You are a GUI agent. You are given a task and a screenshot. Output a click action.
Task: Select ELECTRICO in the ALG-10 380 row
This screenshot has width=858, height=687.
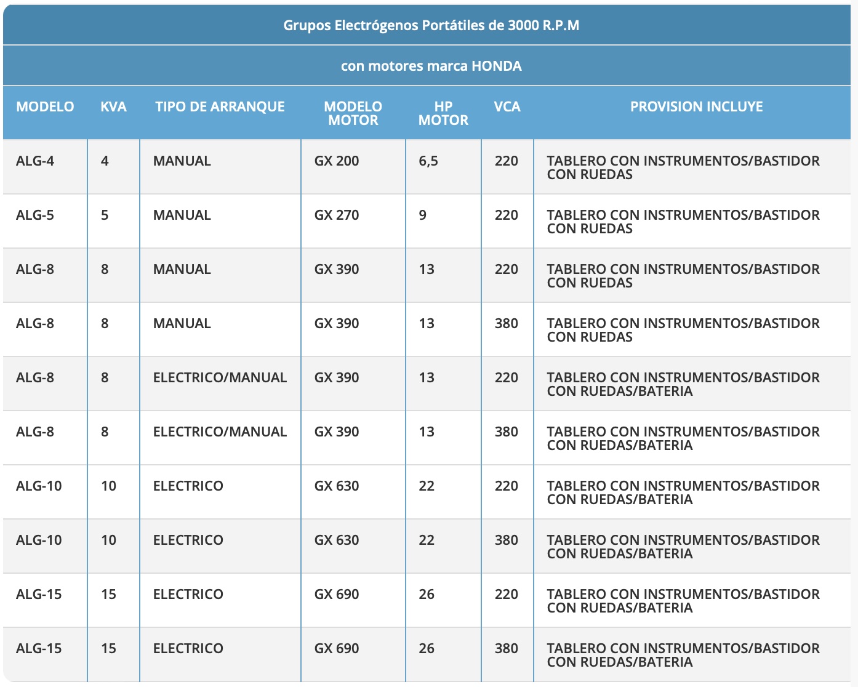pyautogui.click(x=188, y=540)
